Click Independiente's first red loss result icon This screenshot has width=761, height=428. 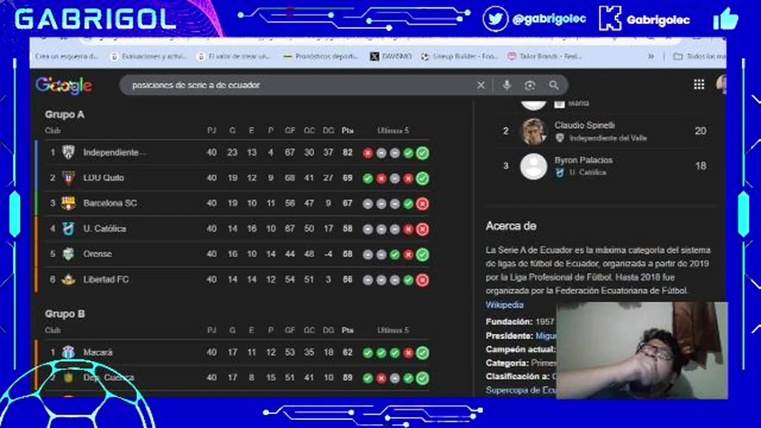coord(367,153)
